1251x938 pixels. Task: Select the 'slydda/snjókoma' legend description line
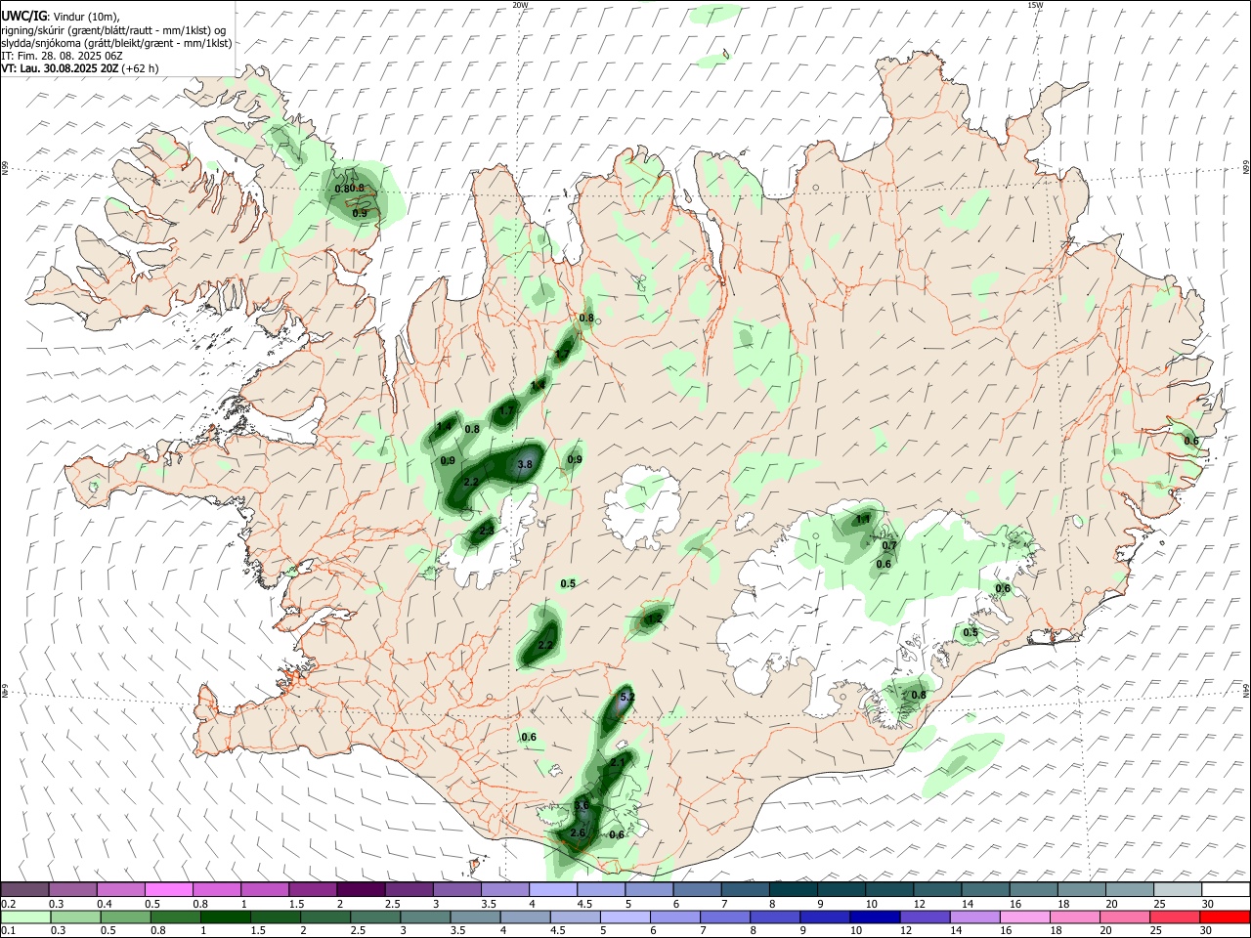click(x=116, y=43)
